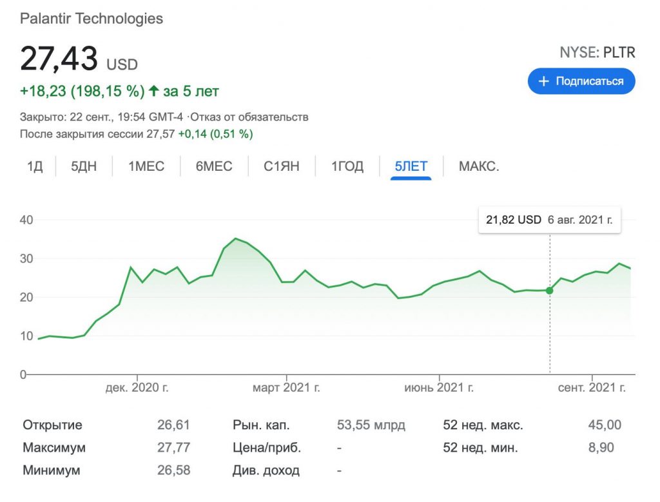
Task: Click the NYSE: PLTR ticker label
Action: click(x=597, y=53)
